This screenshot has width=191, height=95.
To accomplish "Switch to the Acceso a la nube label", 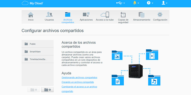I will (105, 20).
